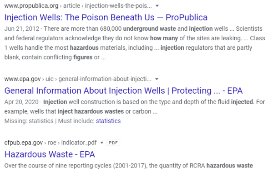Click the www.epa.gov domain text
Viewport: 273px width, 172px height.
[22, 79]
